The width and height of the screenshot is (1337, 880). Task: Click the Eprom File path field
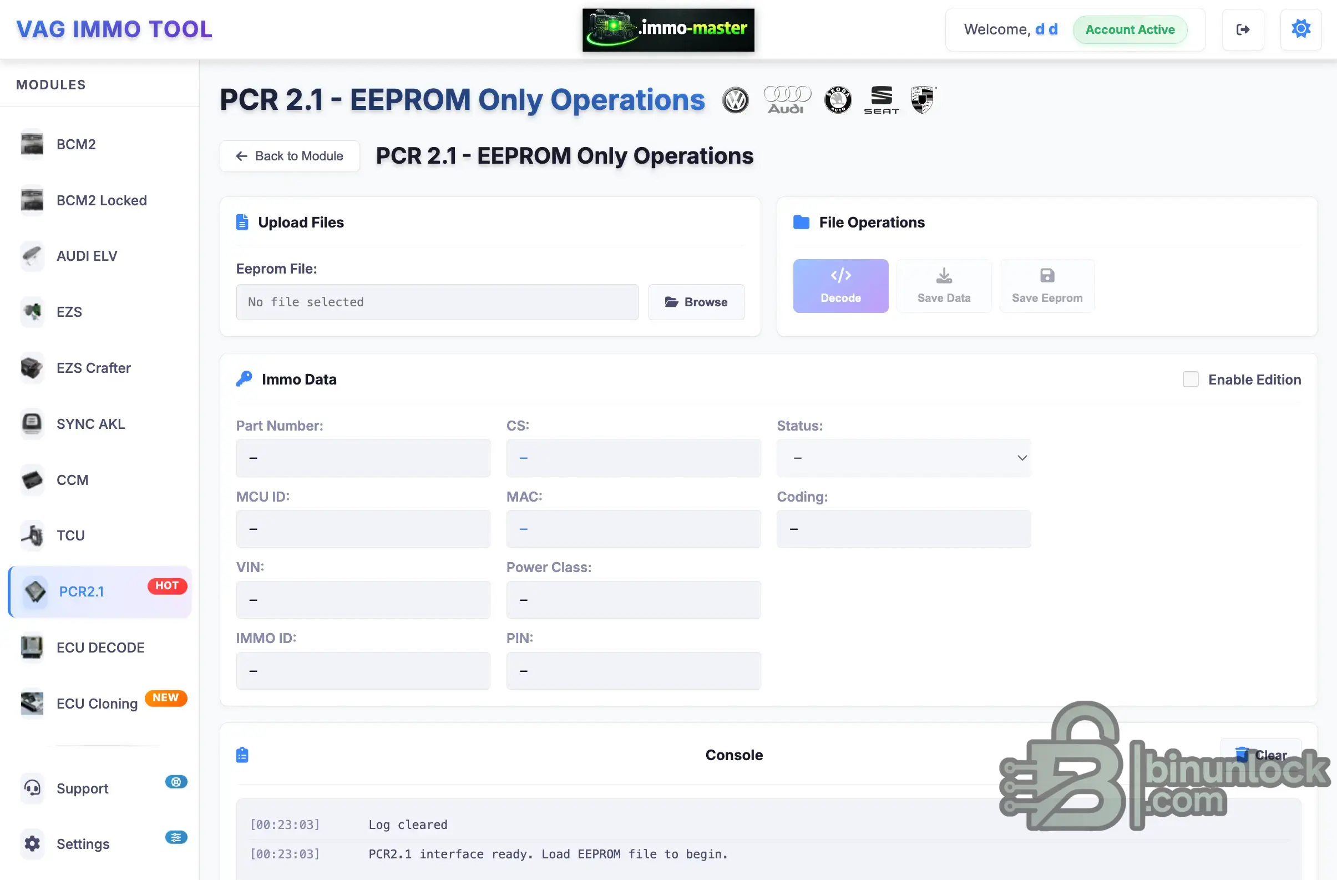(437, 302)
